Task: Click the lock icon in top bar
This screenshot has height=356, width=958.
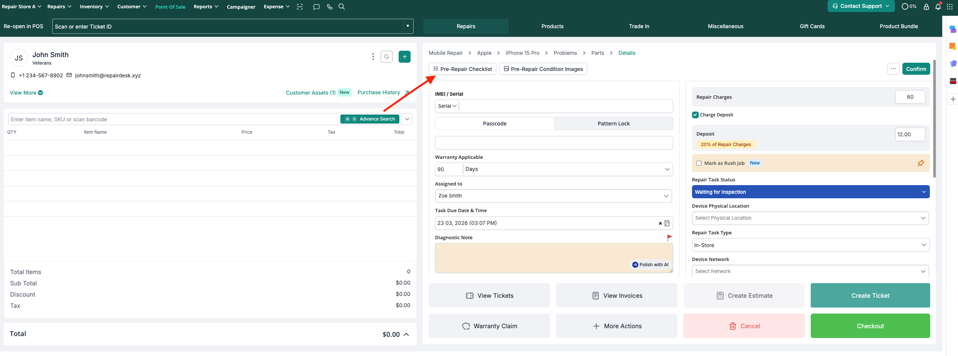Action: (926, 7)
